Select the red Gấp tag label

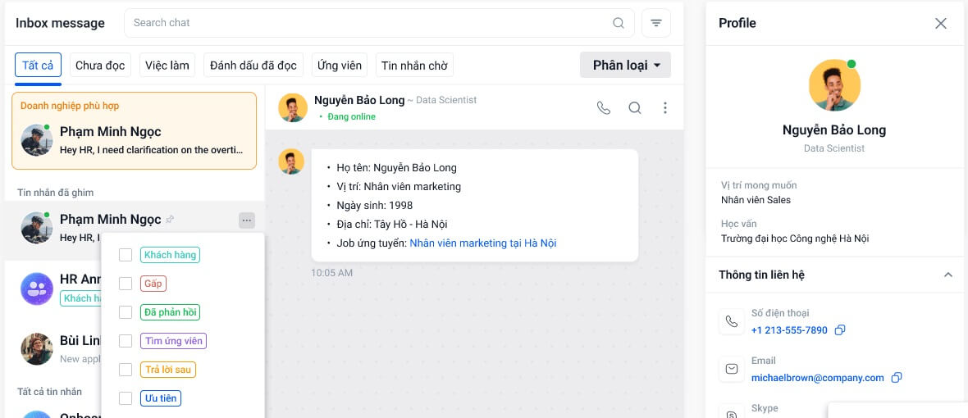click(x=153, y=284)
